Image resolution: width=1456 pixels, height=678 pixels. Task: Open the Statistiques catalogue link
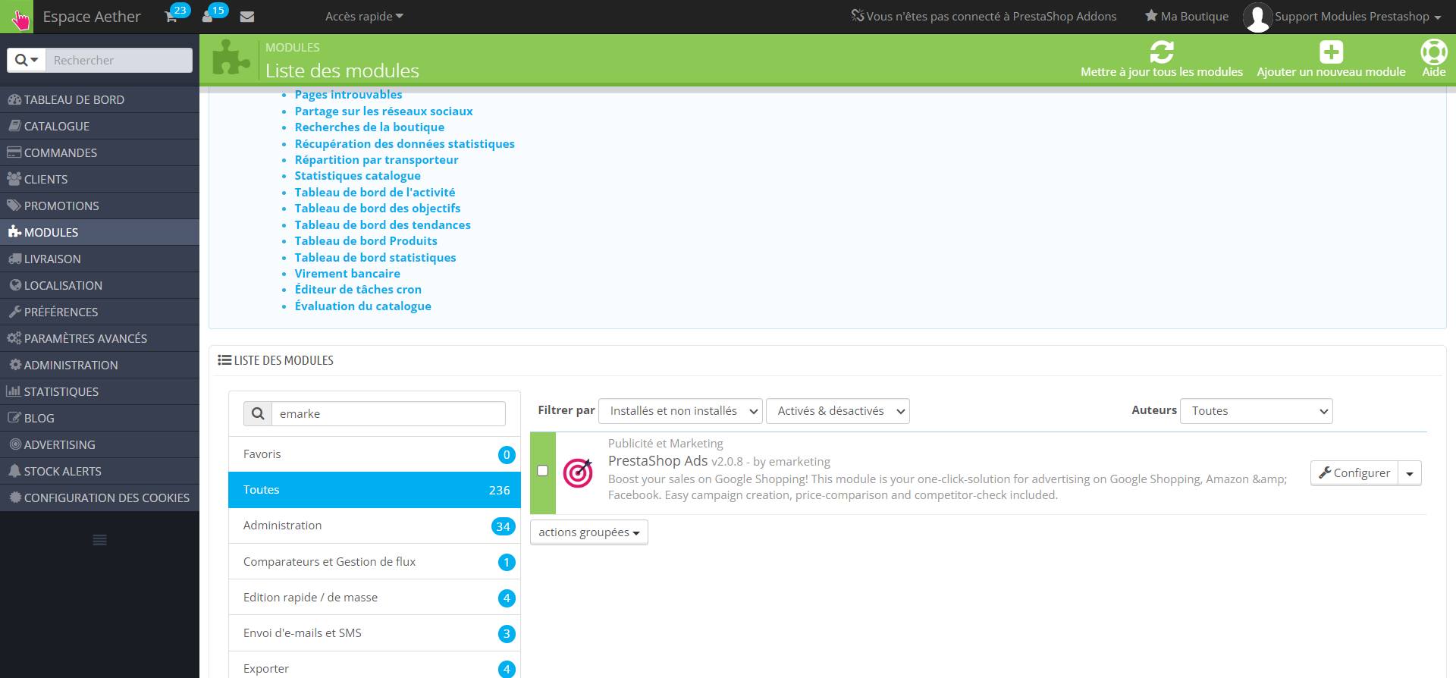(358, 176)
